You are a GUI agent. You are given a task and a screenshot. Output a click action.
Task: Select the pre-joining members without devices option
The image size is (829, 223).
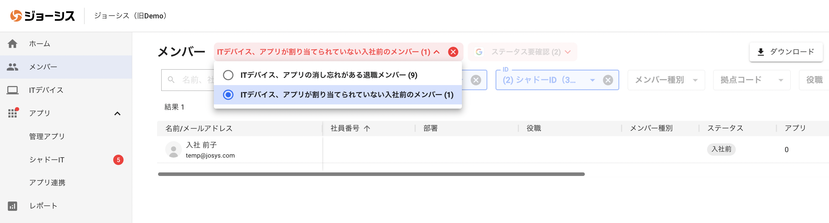(x=228, y=95)
